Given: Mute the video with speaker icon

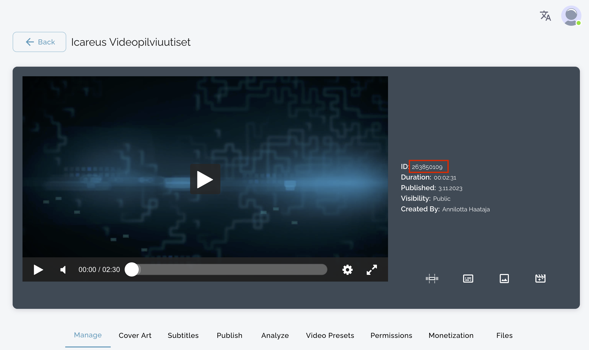Looking at the screenshot, I should [x=63, y=270].
